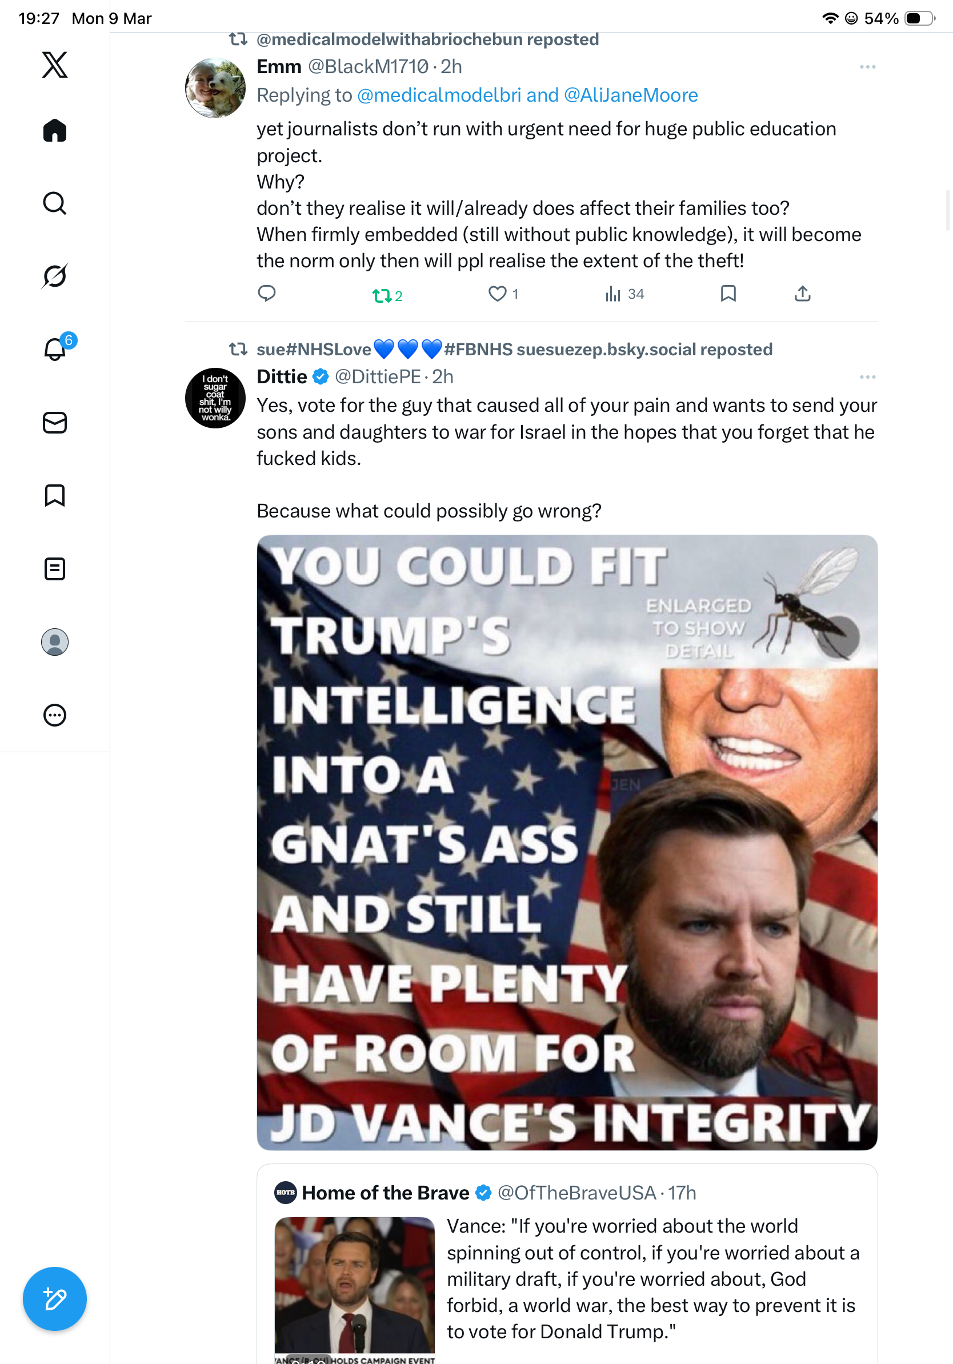
Task: Go to the Home feed icon
Action: 55,130
